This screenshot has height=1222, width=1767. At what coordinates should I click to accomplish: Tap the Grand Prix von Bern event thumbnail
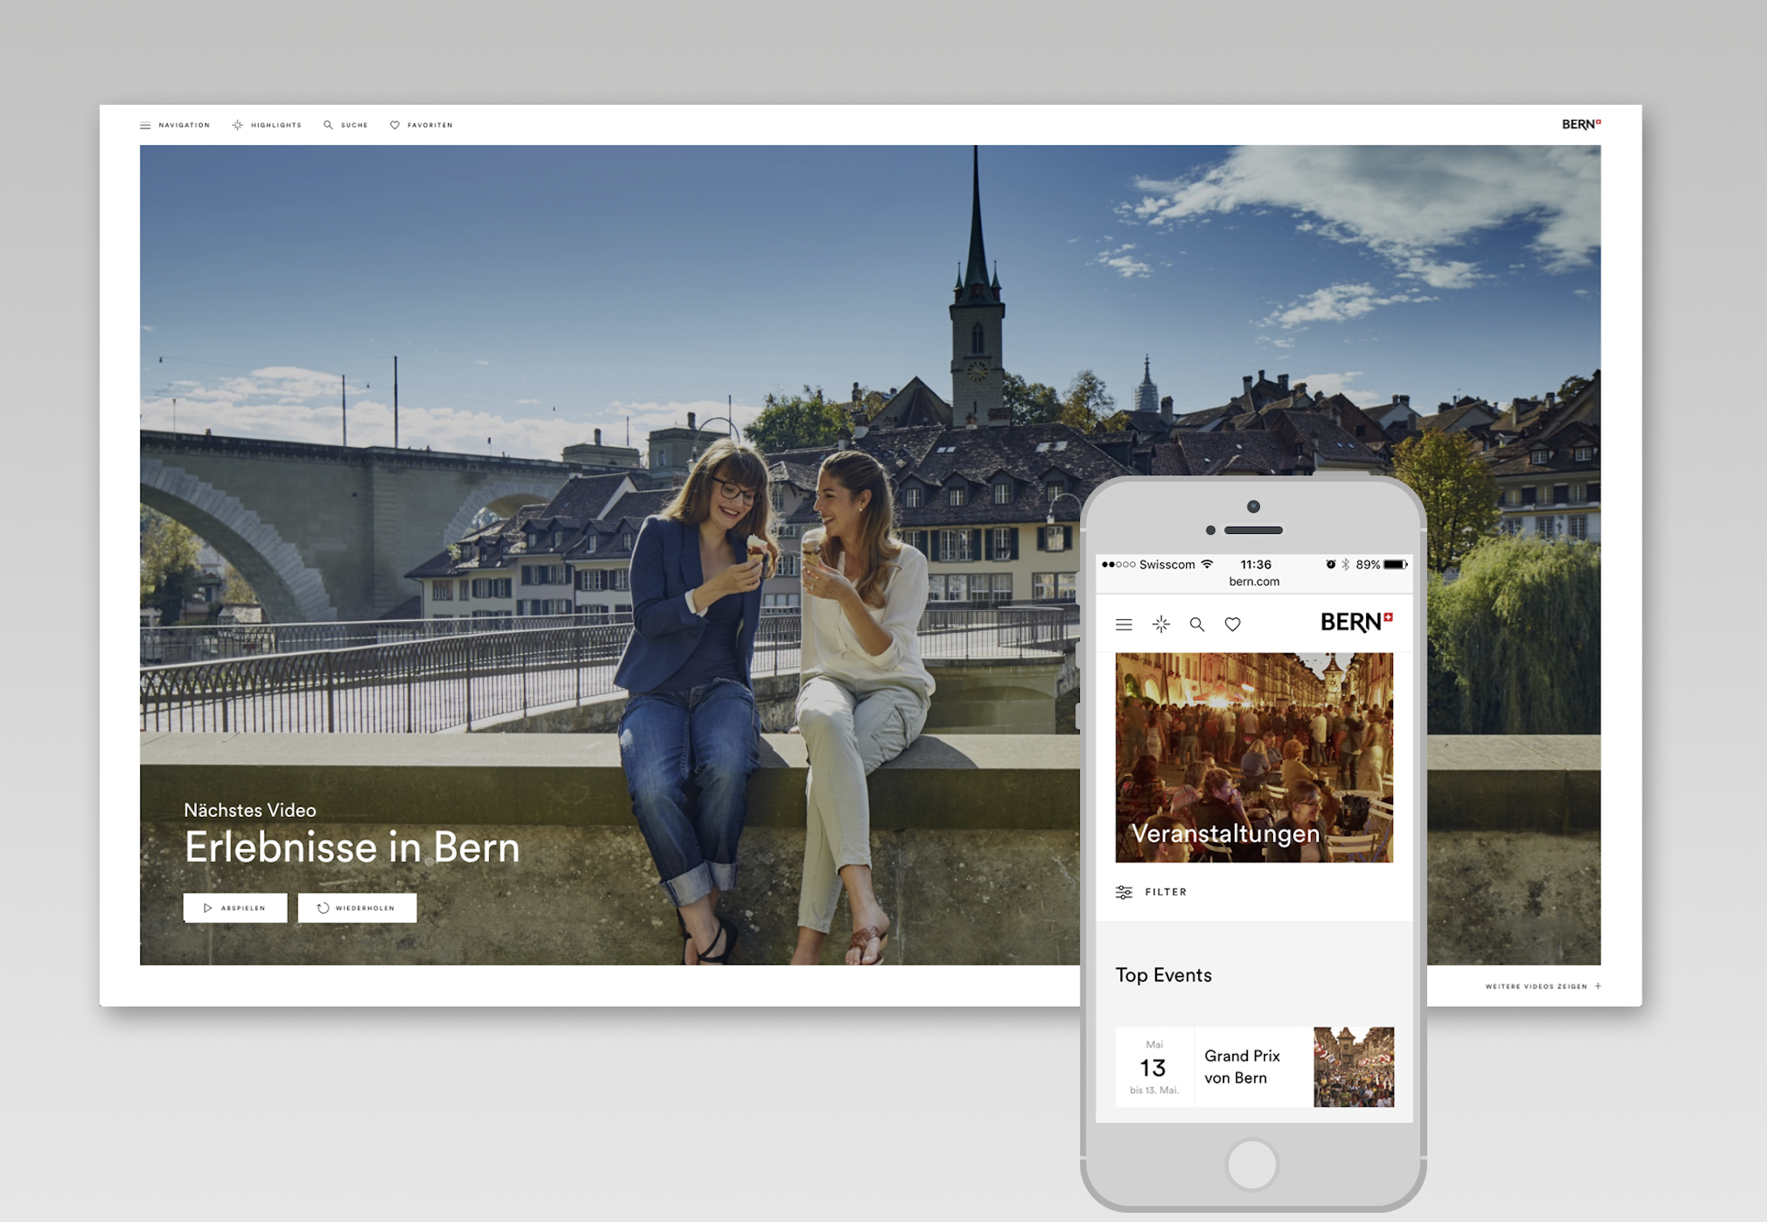(1354, 1067)
